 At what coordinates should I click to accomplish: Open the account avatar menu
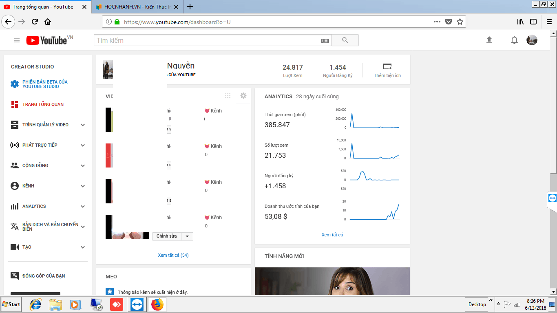click(x=532, y=40)
